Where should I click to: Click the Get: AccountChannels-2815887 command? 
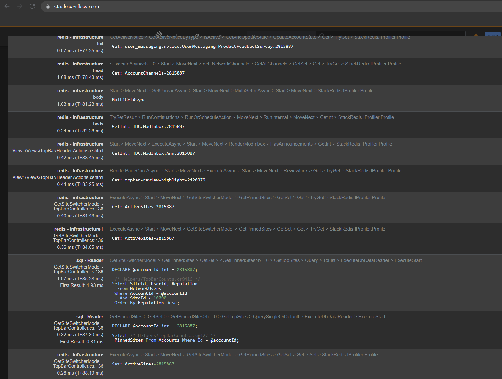(148, 73)
